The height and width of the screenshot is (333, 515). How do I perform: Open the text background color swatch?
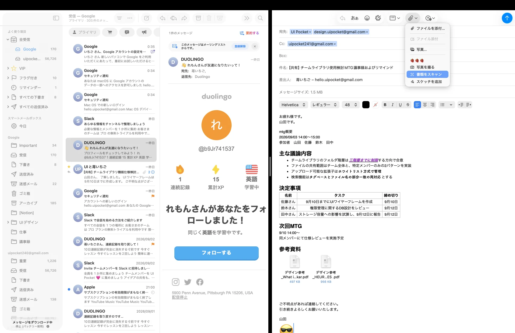375,105
